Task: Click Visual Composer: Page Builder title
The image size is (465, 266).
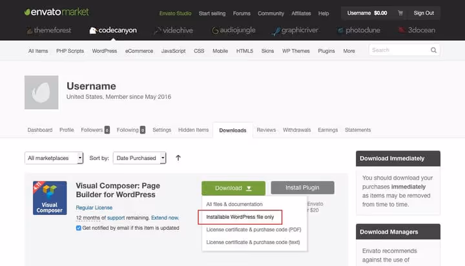Action: click(118, 190)
